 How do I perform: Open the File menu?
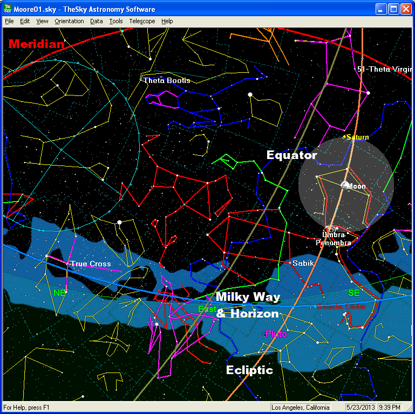point(9,21)
